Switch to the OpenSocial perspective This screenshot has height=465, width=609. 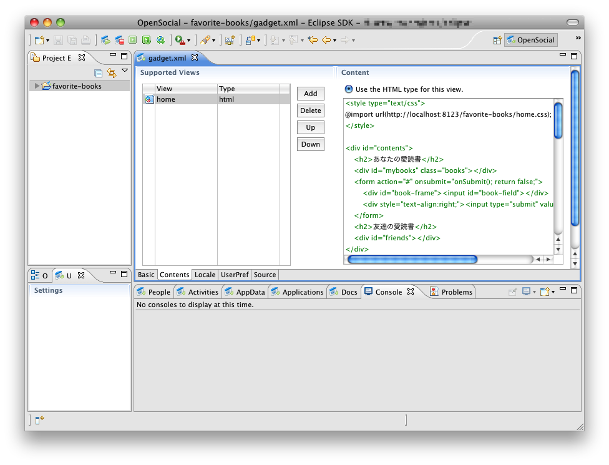530,40
